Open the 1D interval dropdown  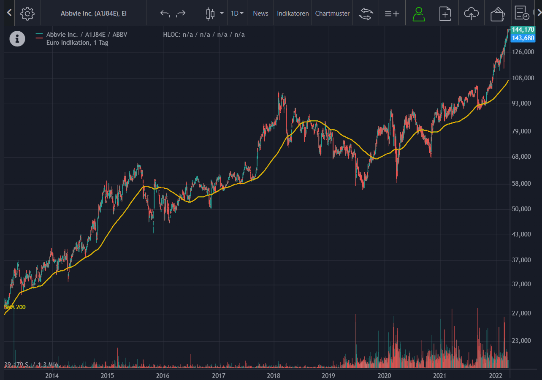click(237, 14)
